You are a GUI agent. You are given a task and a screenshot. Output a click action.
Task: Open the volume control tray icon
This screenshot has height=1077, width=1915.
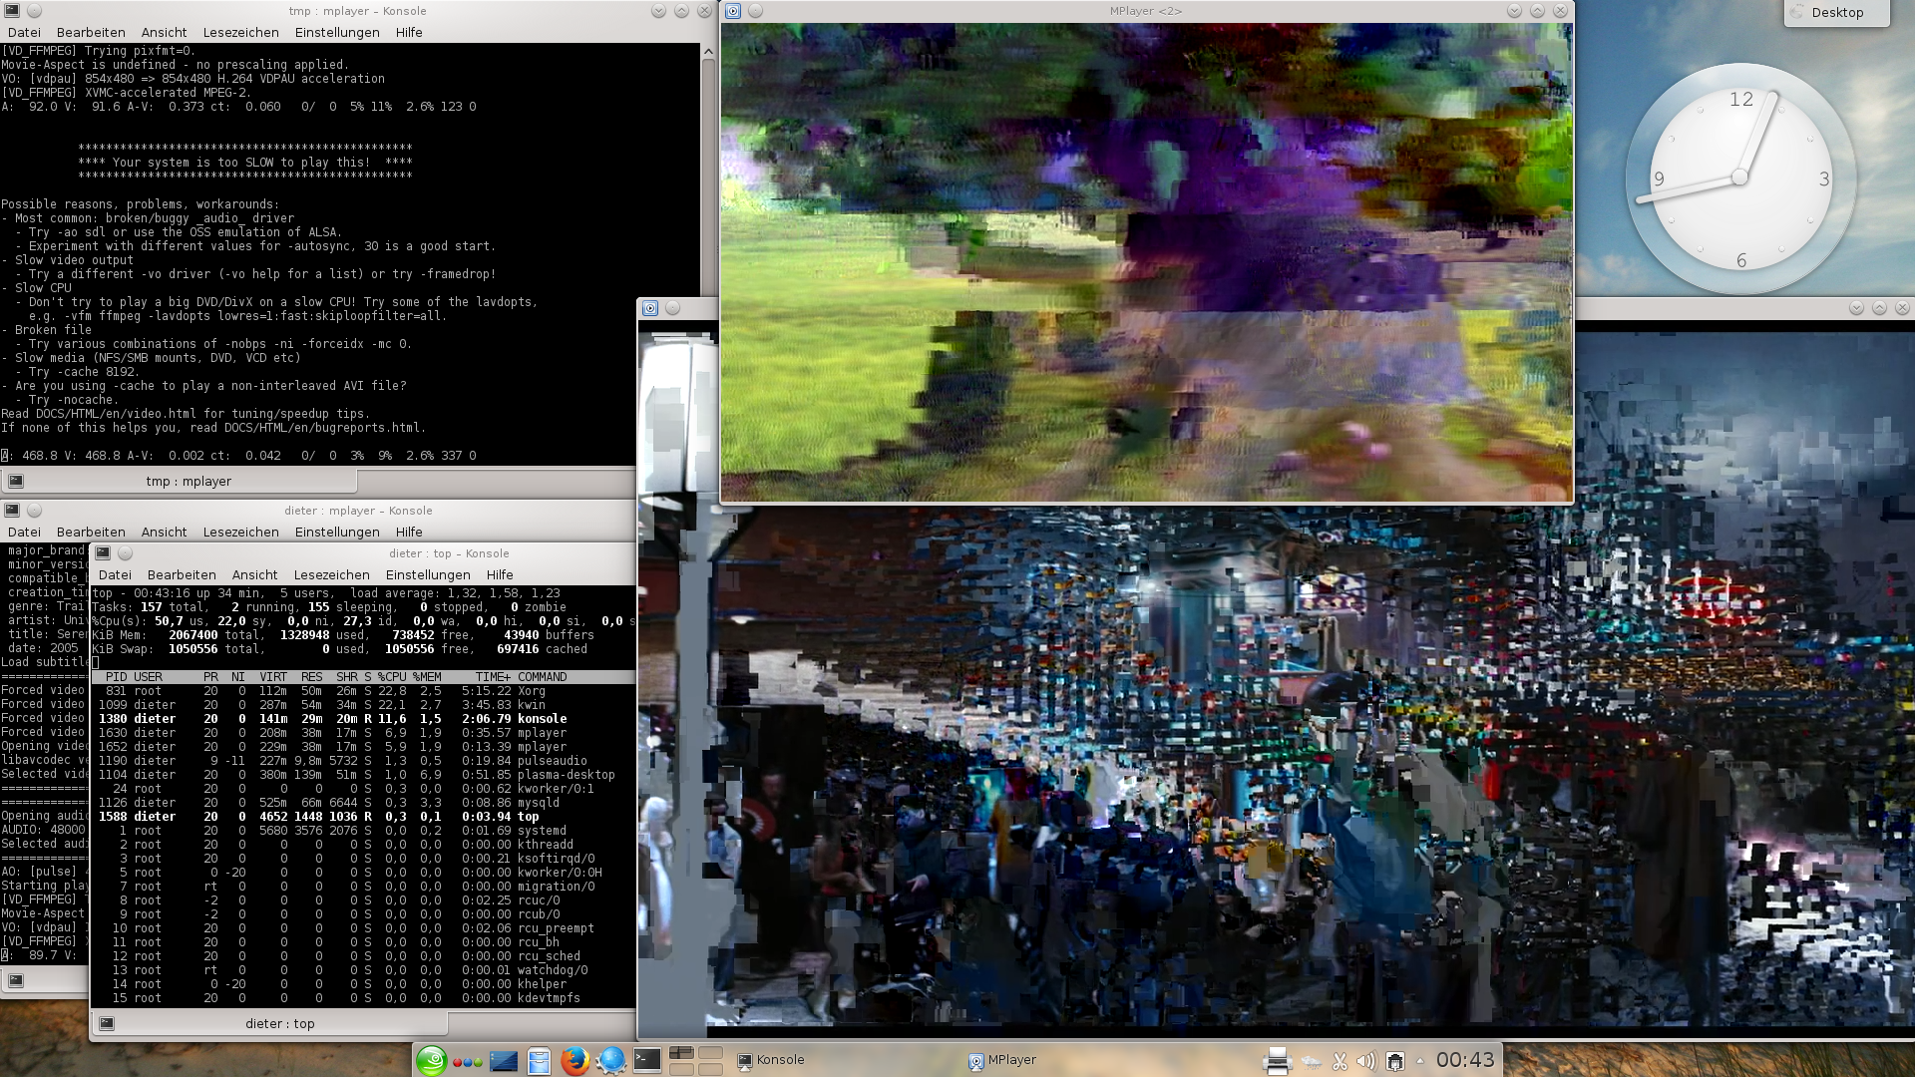click(x=1366, y=1061)
